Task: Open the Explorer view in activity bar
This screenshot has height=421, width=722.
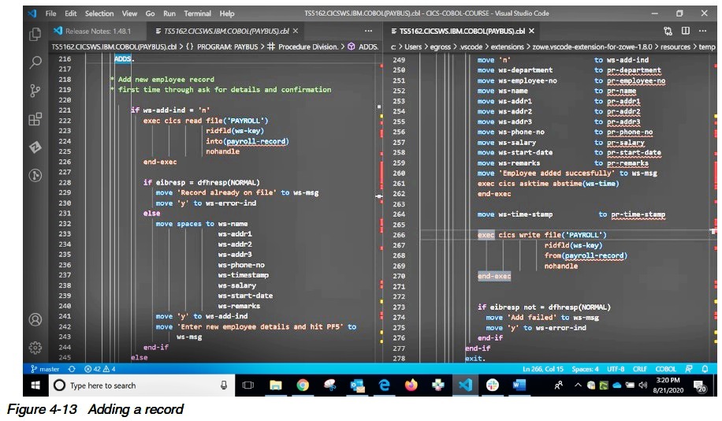Action: pyautogui.click(x=35, y=34)
